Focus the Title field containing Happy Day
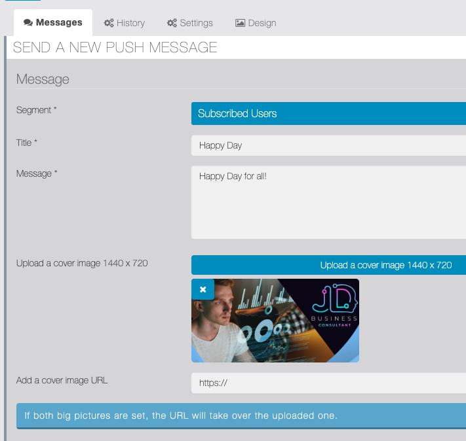This screenshot has width=466, height=441. pos(329,145)
